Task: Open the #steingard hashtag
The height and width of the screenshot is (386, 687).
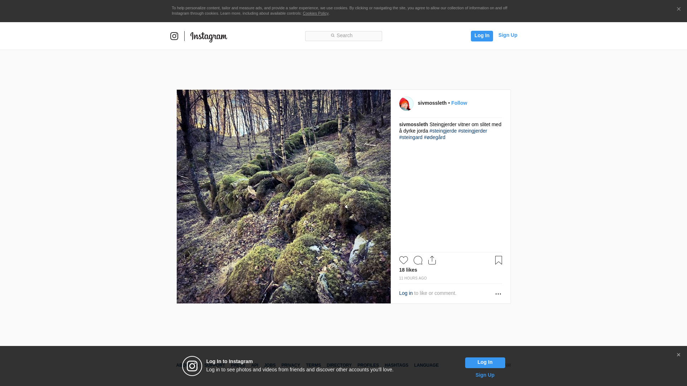Action: (x=411, y=137)
